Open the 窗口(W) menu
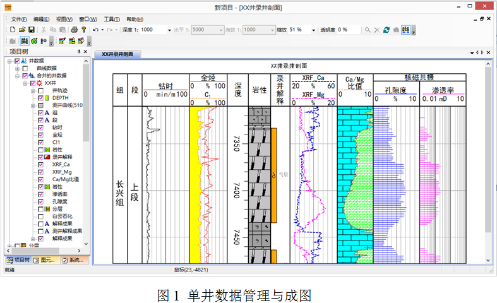This screenshot has width=497, height=303. pos(88,20)
